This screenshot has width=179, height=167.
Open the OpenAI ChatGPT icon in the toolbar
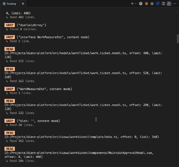[x=141, y=4]
